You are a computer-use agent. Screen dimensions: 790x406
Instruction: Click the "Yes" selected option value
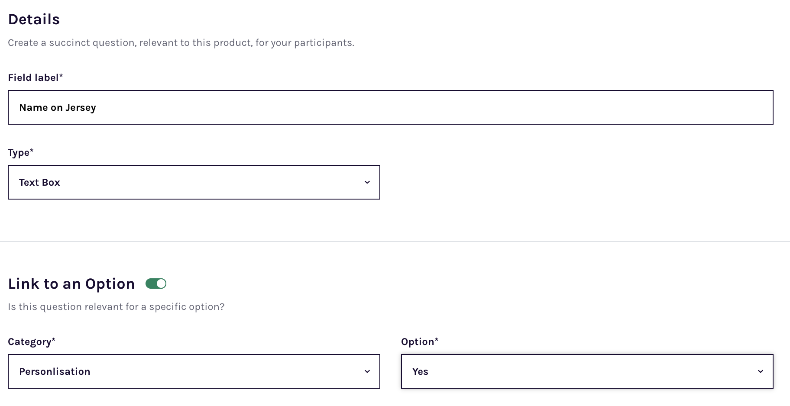click(x=420, y=372)
